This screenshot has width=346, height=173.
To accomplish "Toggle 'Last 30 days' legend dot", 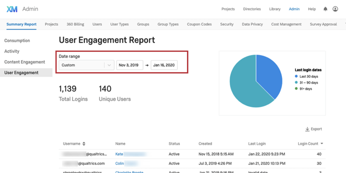I will click(x=297, y=76).
